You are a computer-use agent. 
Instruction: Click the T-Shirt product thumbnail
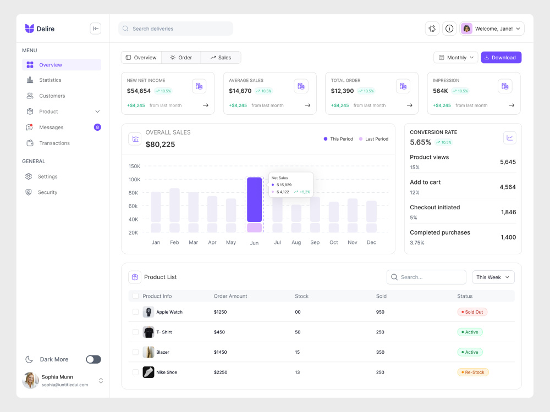coord(148,332)
